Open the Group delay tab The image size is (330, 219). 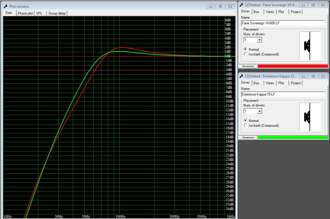(57, 13)
